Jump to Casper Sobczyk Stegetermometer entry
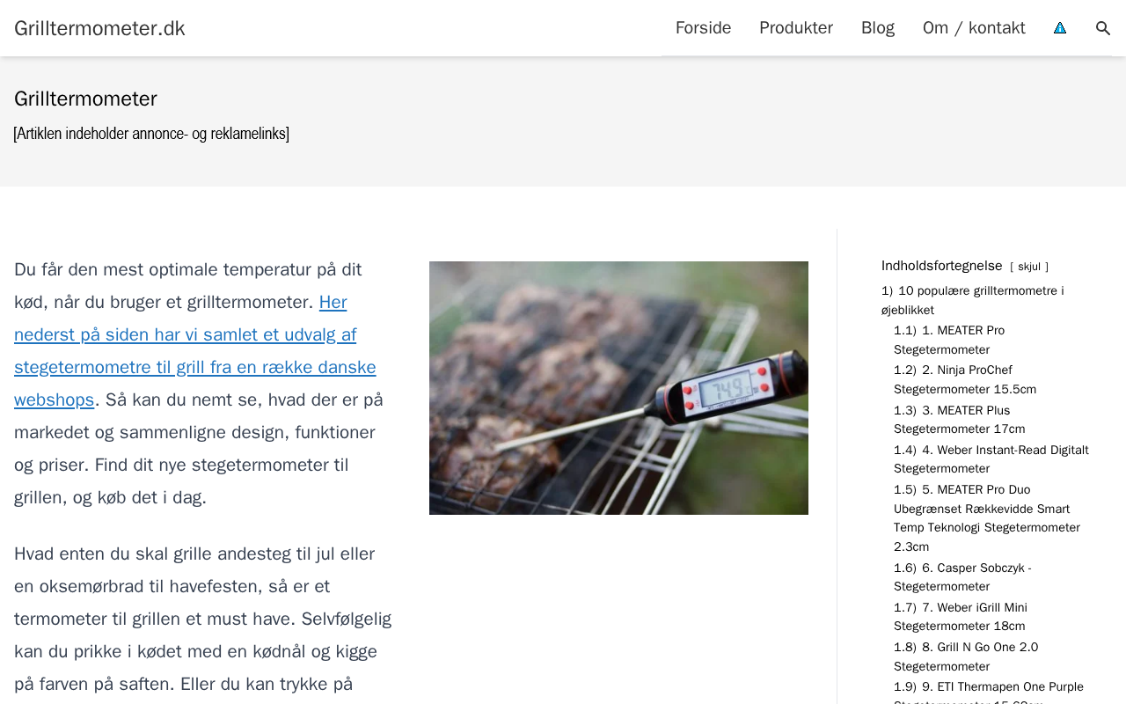This screenshot has height=704, width=1126. coord(962,577)
